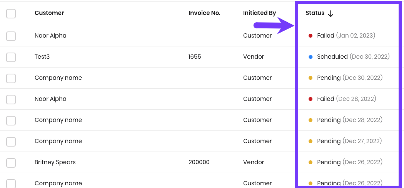
Task: Tick the Britney Spears row checkbox
Action: point(11,163)
